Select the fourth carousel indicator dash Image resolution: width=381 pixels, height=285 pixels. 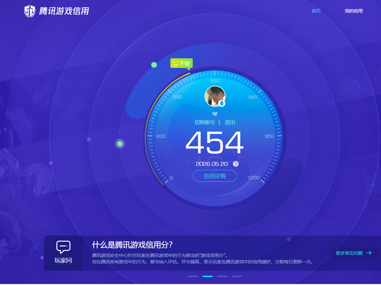coord(237,276)
